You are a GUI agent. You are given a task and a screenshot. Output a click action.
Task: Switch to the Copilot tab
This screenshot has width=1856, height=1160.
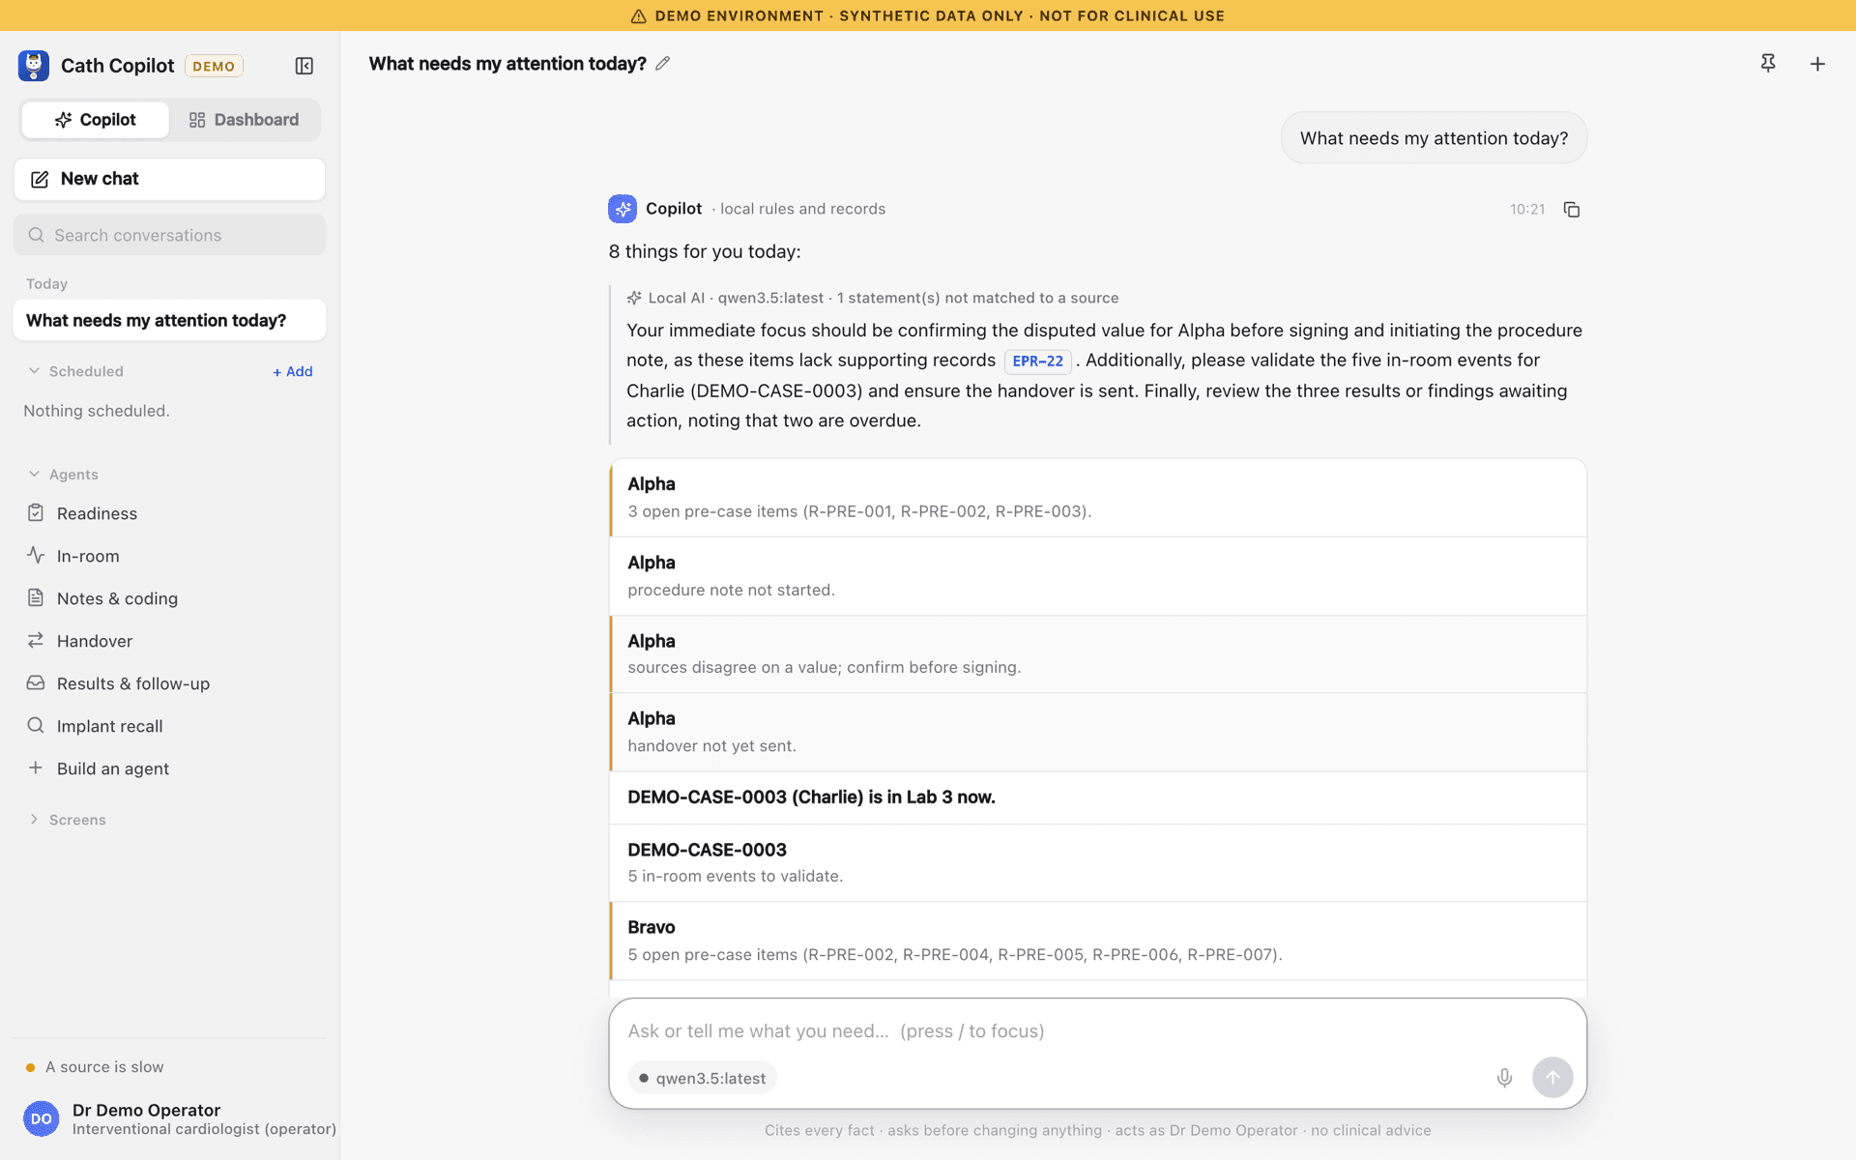[x=95, y=120]
